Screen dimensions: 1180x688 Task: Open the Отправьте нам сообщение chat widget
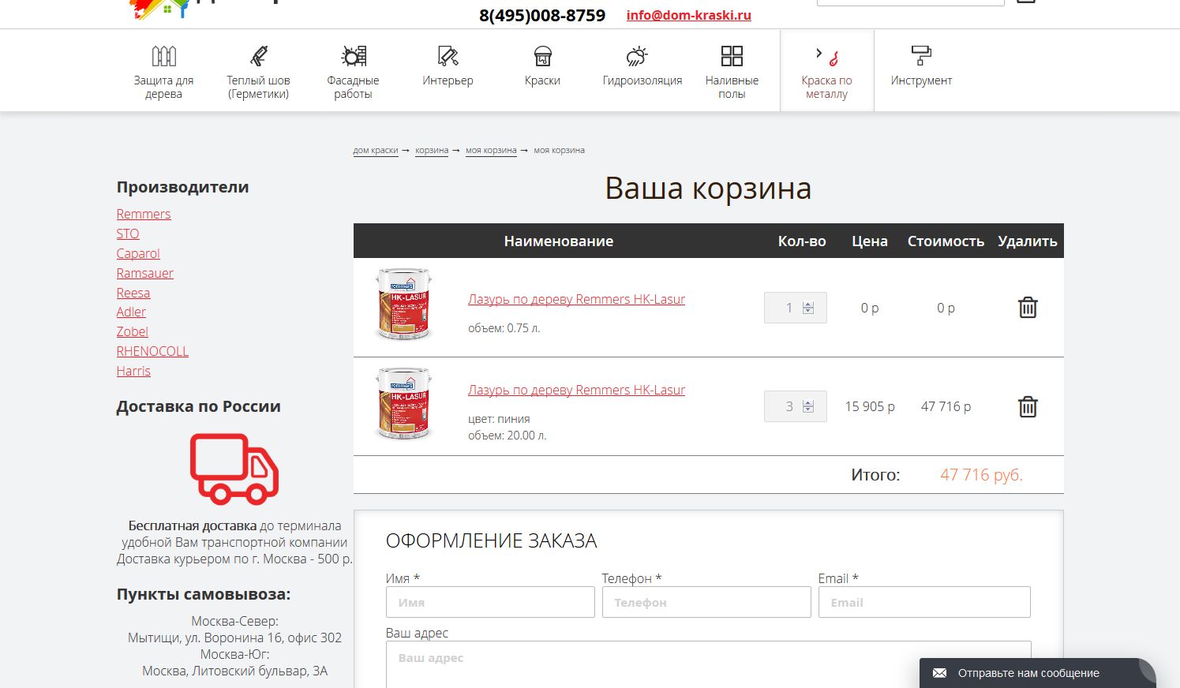[1037, 673]
